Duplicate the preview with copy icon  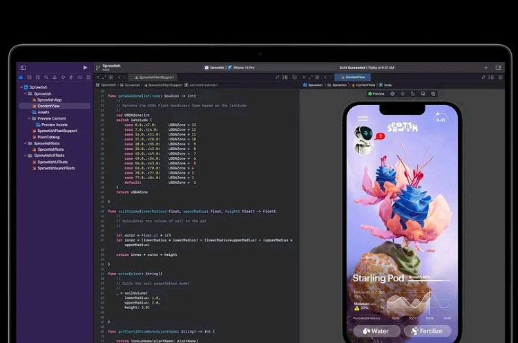[x=433, y=93]
